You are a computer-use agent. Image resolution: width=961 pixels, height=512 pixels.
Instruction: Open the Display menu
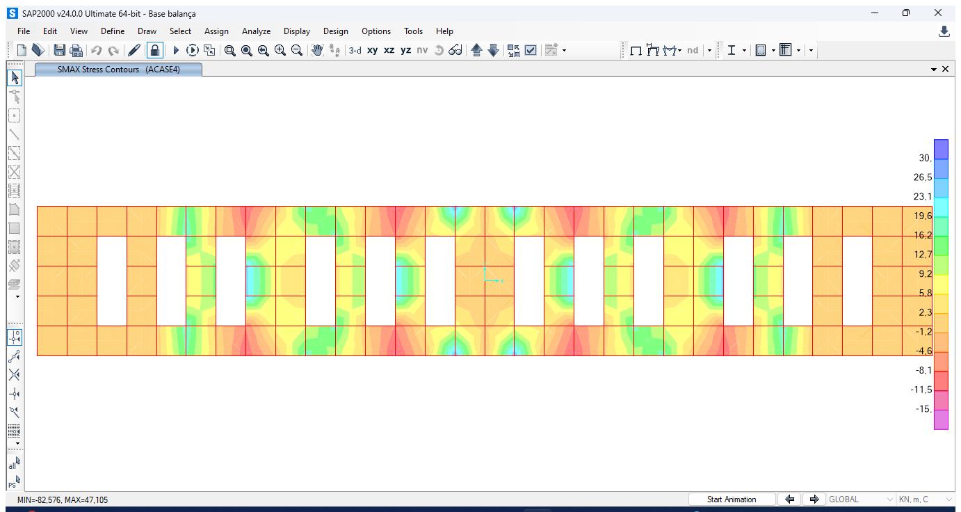point(296,31)
